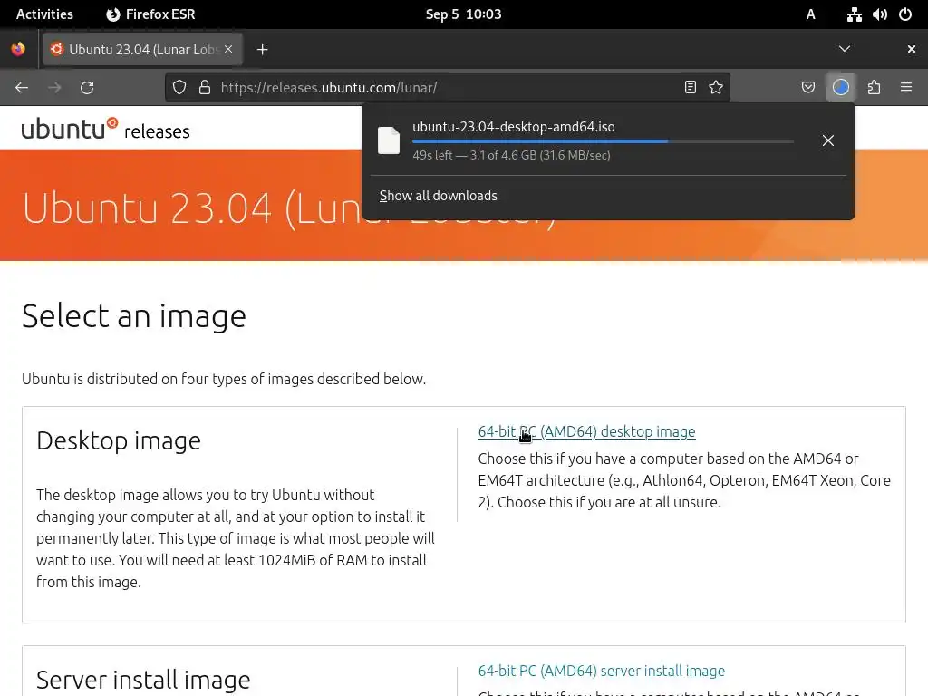Viewport: 928px width, 696px height.
Task: Close the Ubuntu 23.04 tab
Action: [x=228, y=49]
